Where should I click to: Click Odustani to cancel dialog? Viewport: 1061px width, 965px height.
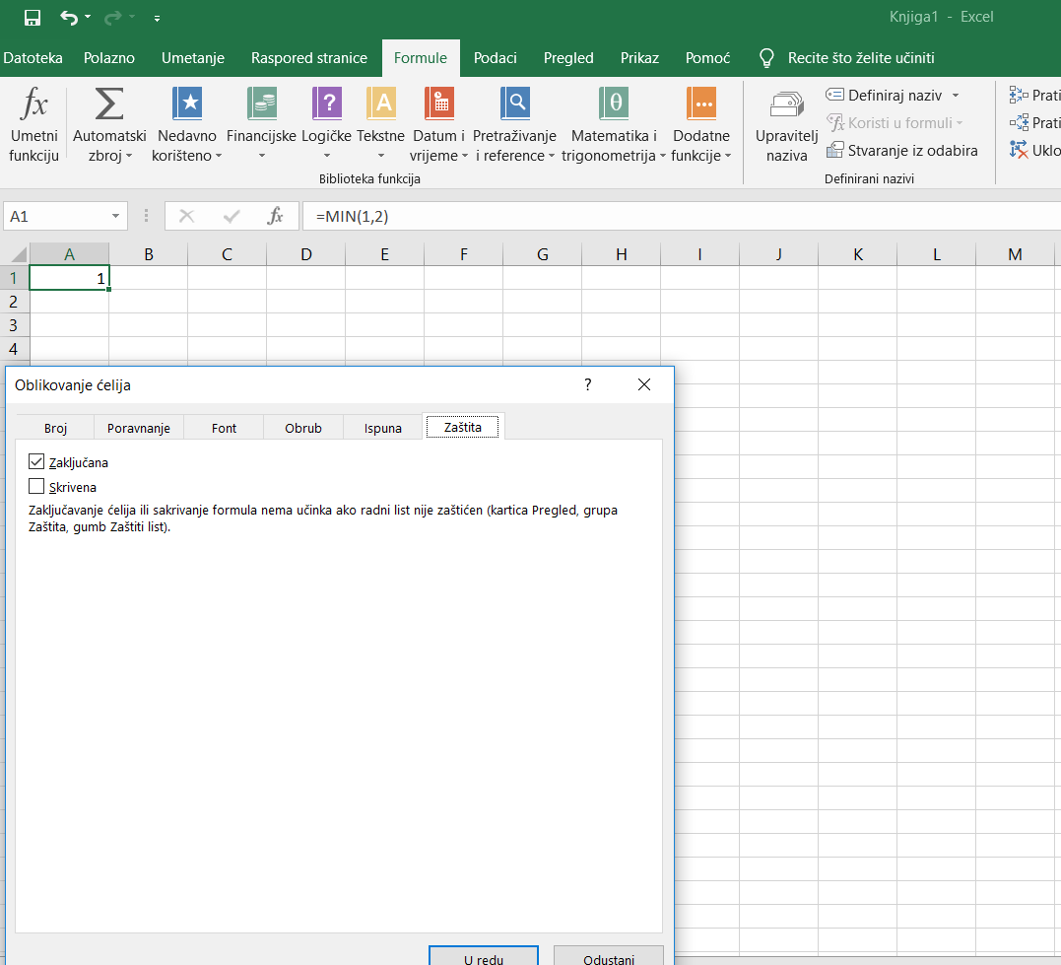pyautogui.click(x=609, y=956)
